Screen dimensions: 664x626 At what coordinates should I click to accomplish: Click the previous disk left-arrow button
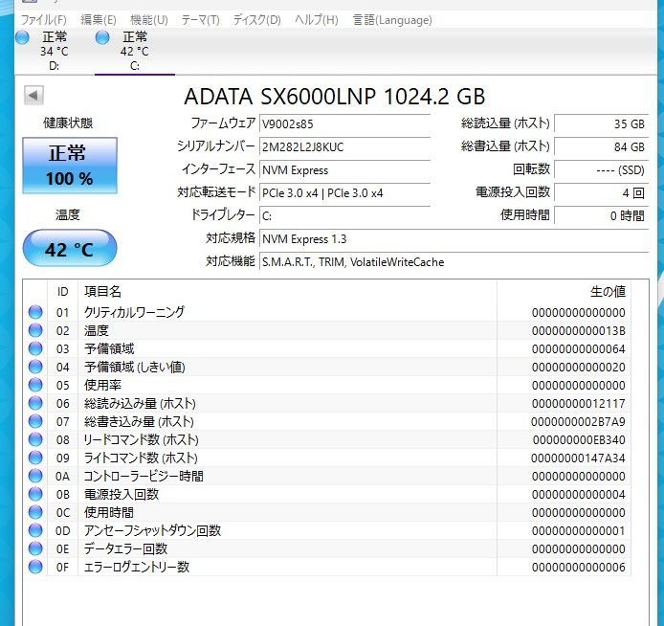(33, 96)
